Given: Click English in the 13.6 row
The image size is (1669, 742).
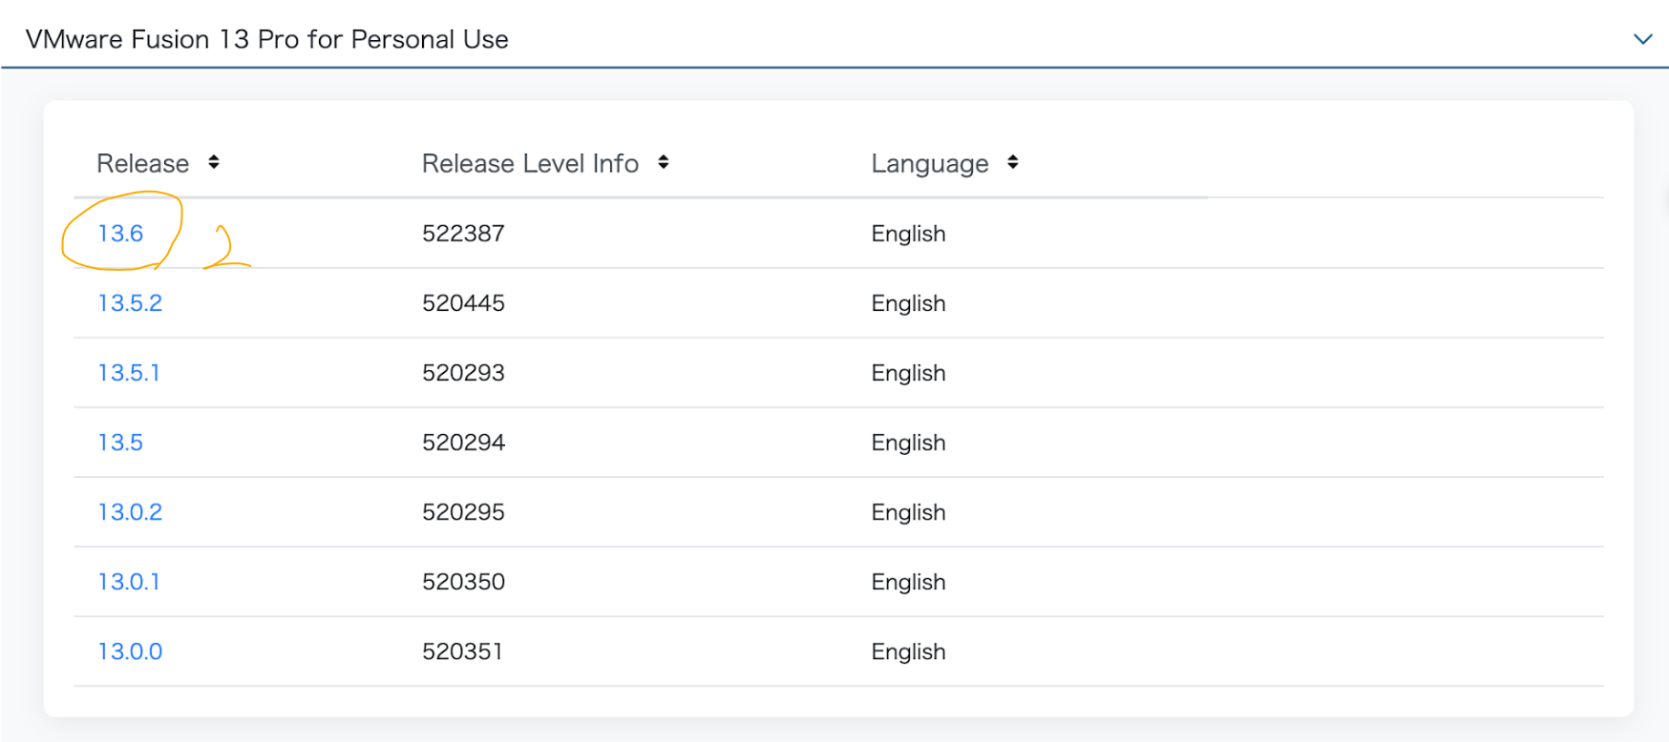Looking at the screenshot, I should click(908, 235).
